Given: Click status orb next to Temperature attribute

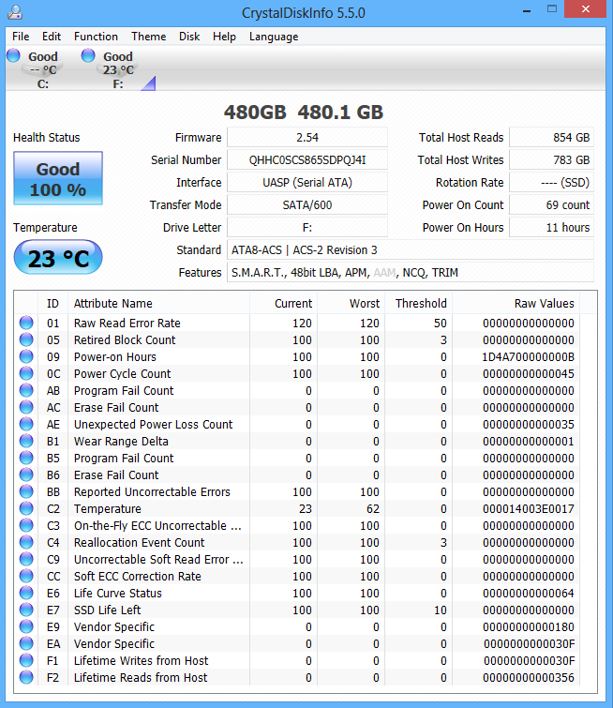Looking at the screenshot, I should point(26,509).
